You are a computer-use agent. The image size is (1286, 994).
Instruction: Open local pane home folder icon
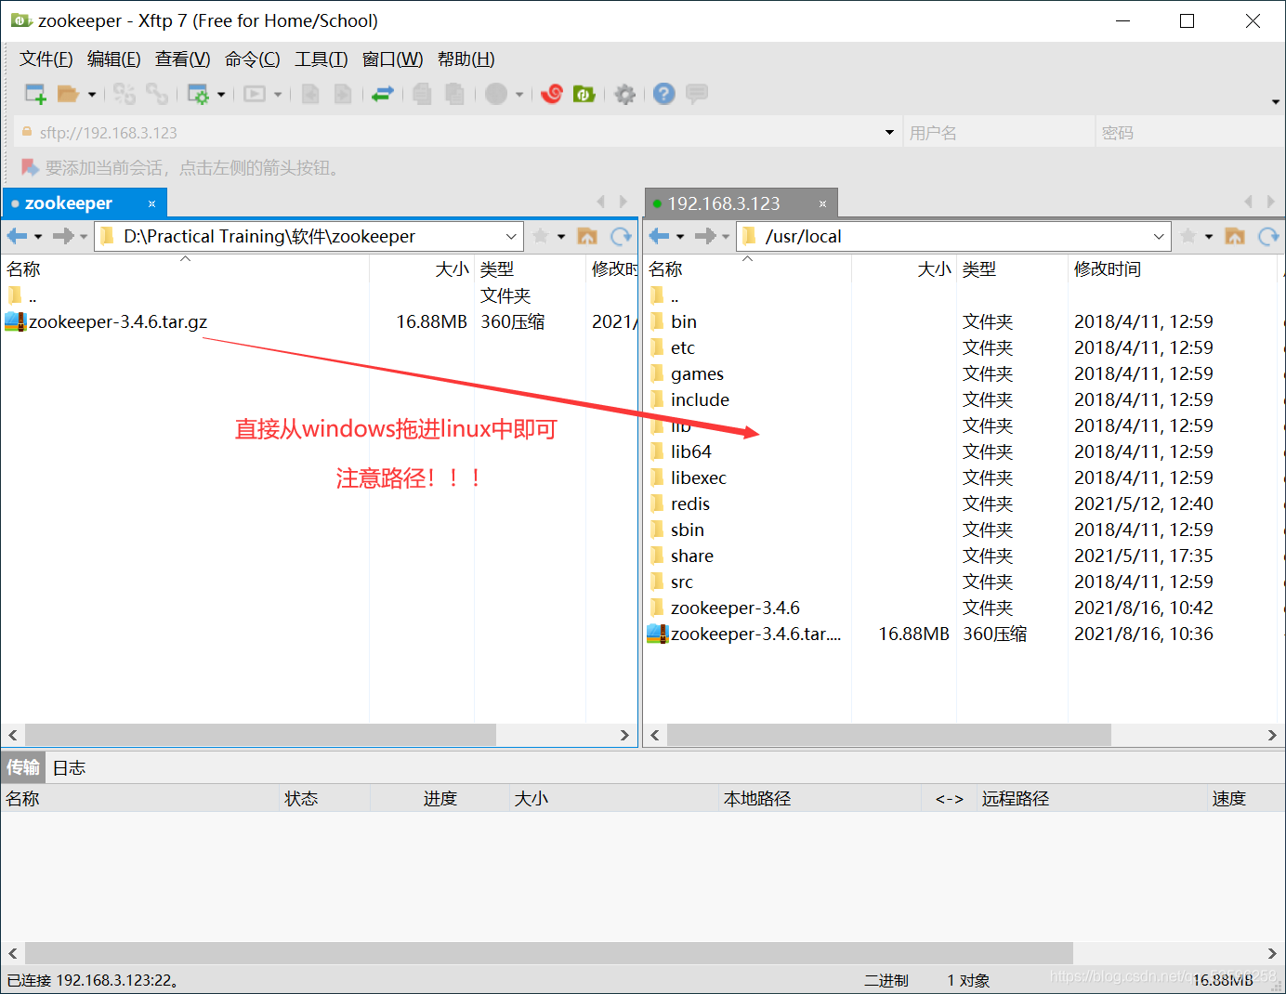pyautogui.click(x=587, y=237)
